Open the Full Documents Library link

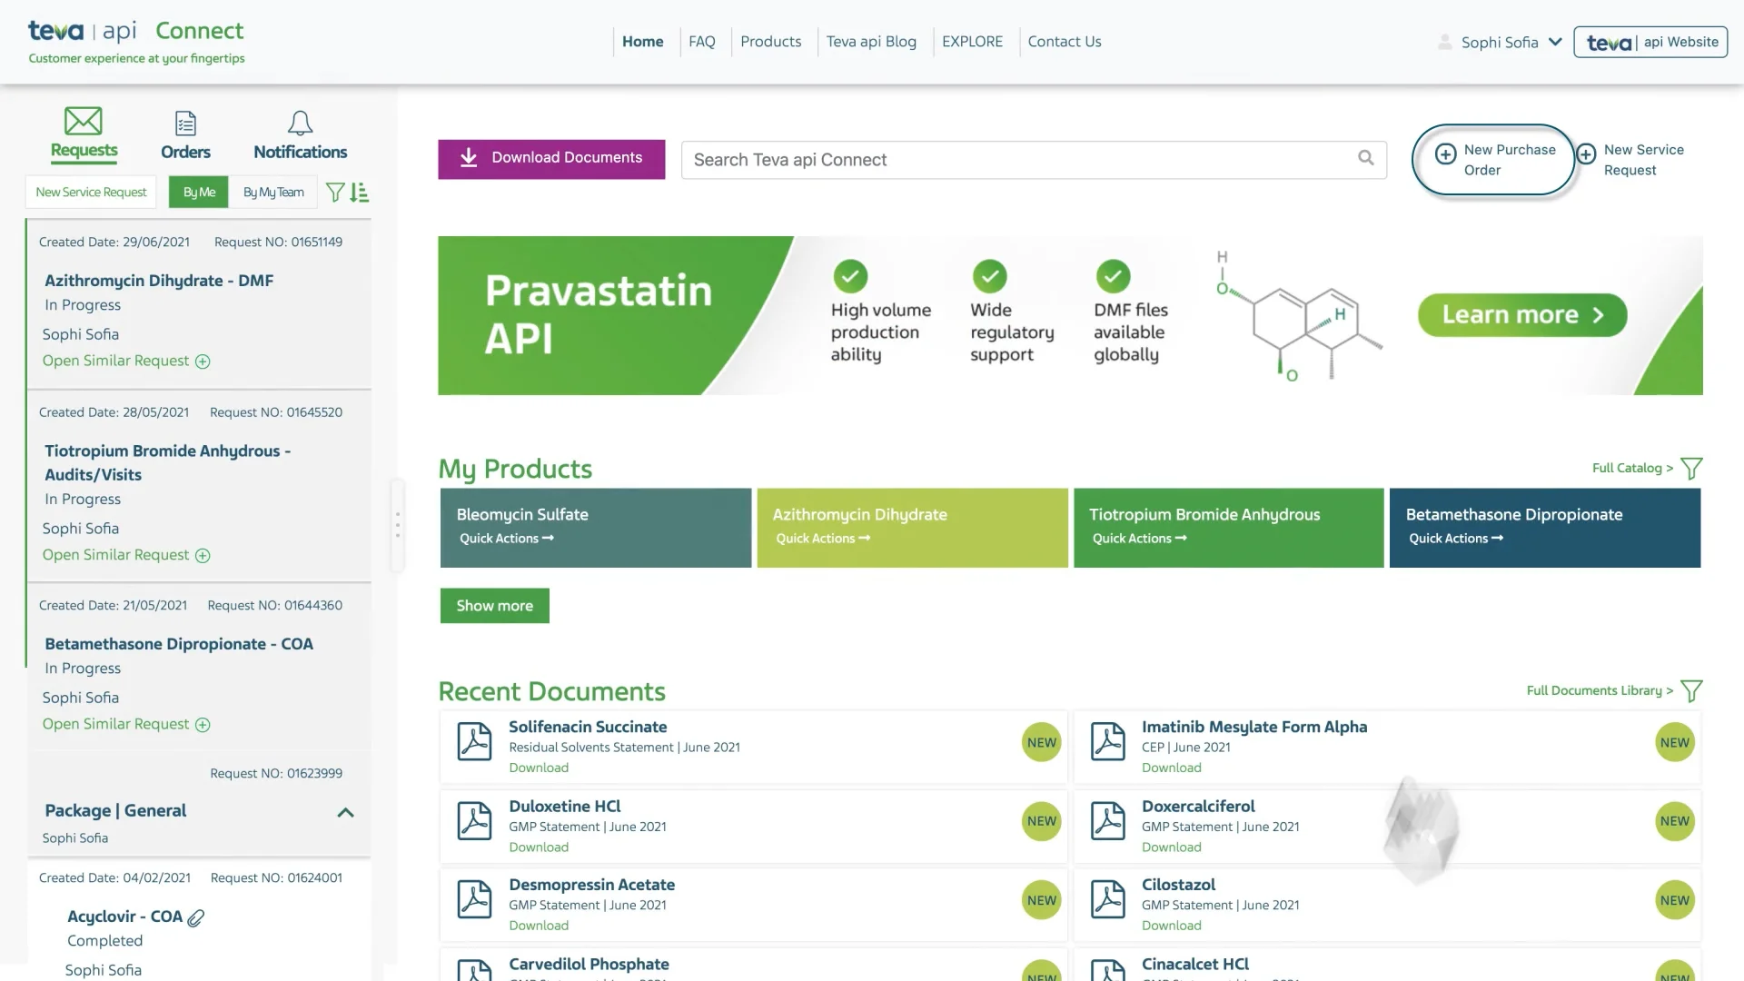click(1597, 690)
